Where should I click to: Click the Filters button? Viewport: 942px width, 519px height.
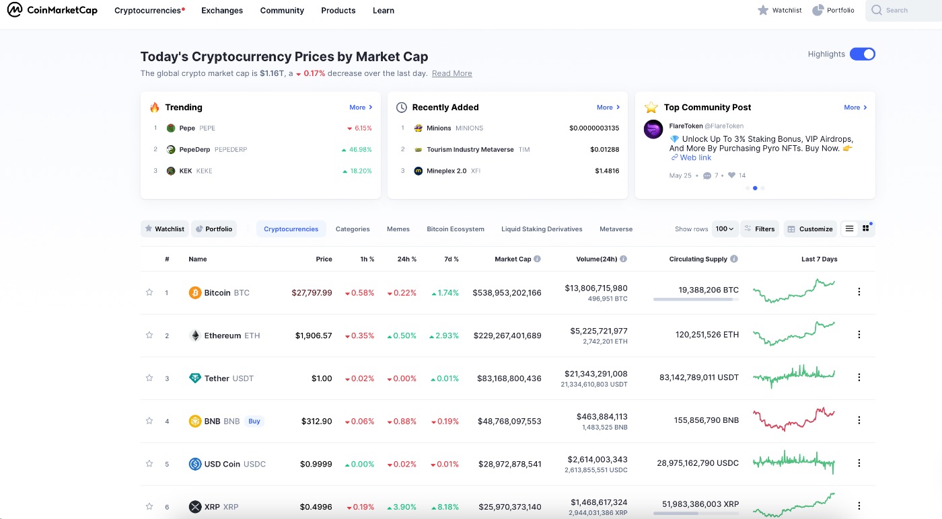coord(760,229)
